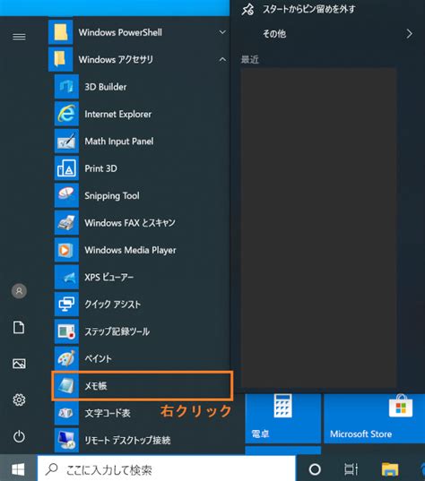Launch Windows Media Player icon
425x481 pixels.
click(66, 250)
